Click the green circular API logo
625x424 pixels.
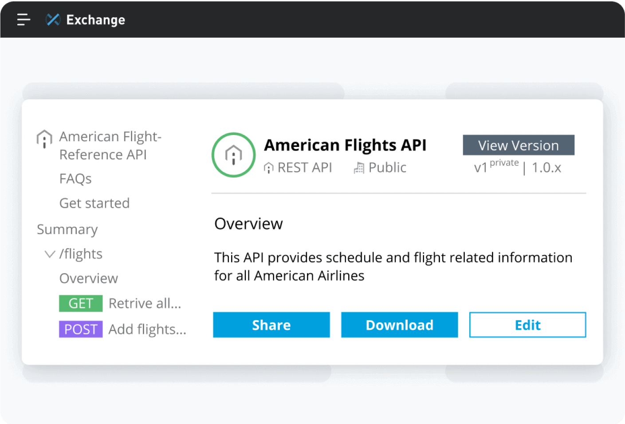click(x=234, y=155)
